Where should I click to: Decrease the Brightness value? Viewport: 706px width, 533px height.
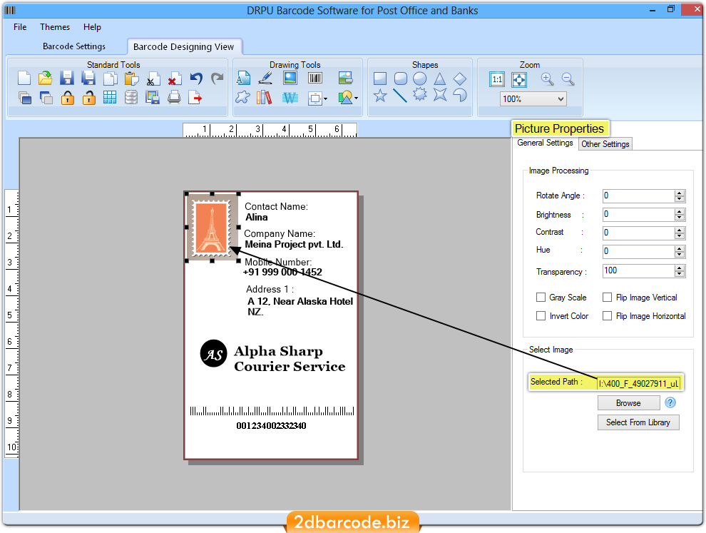[x=680, y=218]
